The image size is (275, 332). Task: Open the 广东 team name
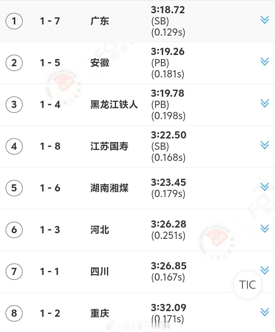[100, 21]
